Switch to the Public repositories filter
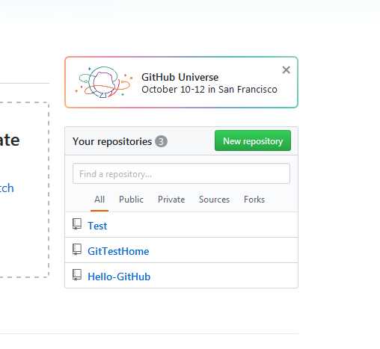The image size is (380, 349). pyautogui.click(x=131, y=200)
